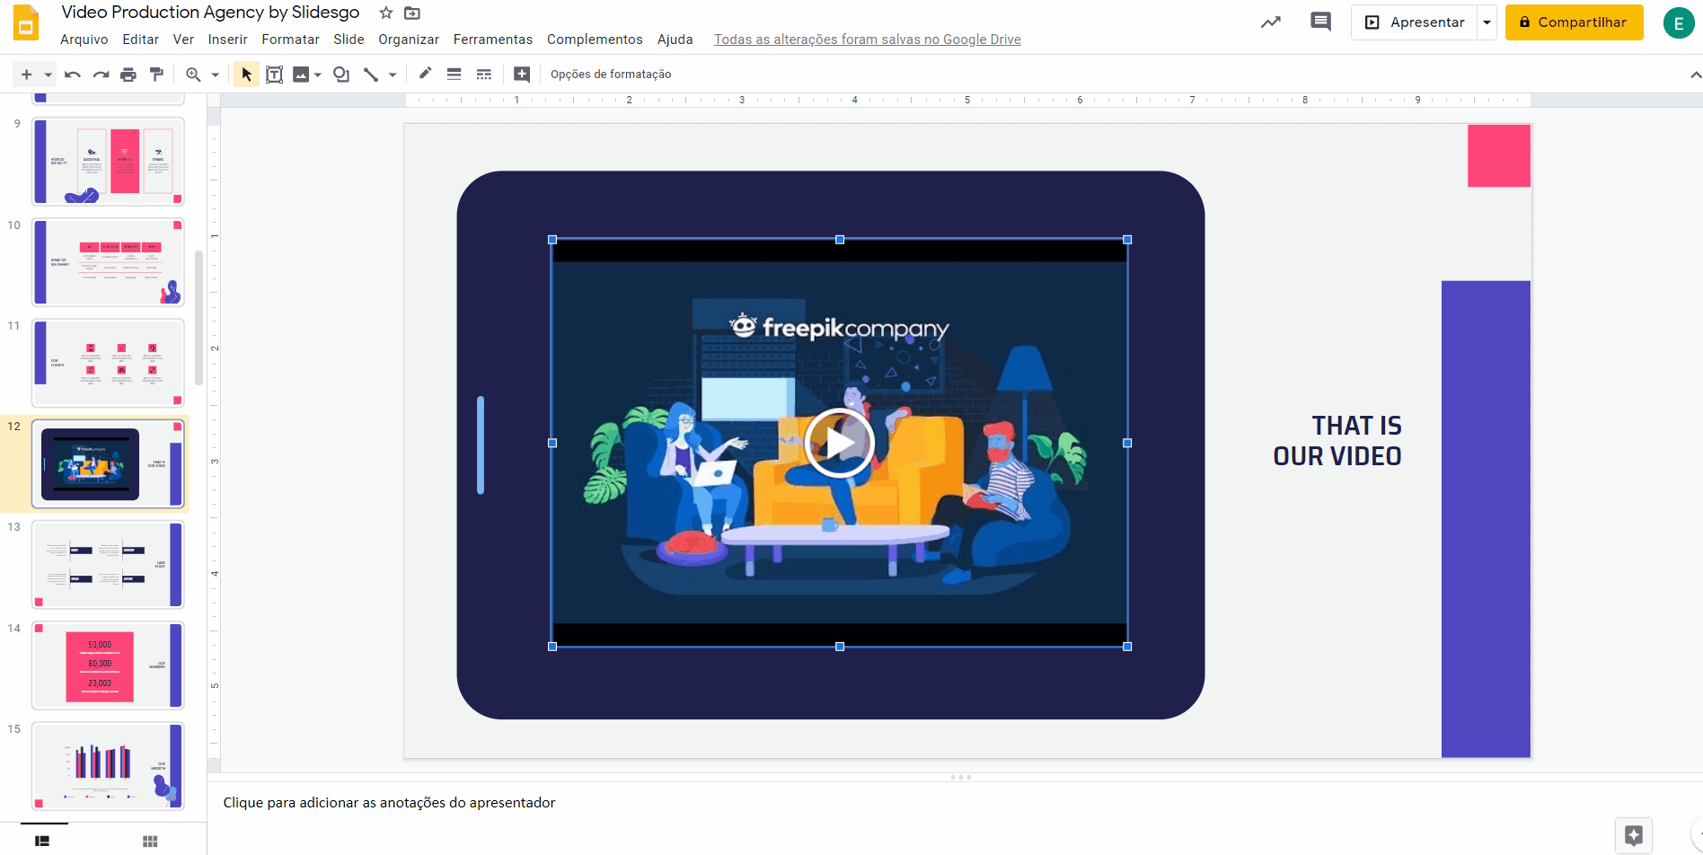Select slide 15 thumbnail
This screenshot has width=1703, height=855.
point(109,766)
